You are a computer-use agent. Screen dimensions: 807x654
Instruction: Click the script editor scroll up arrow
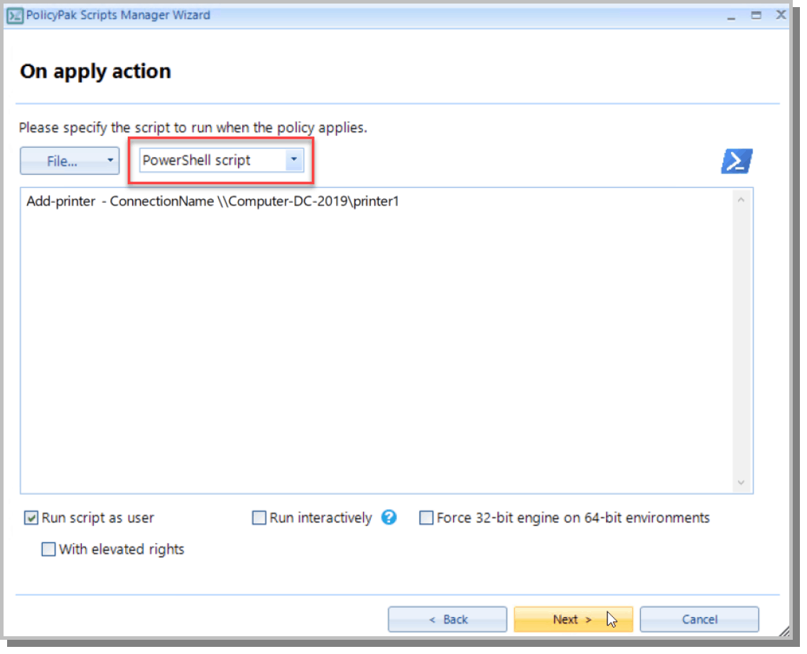pos(741,200)
